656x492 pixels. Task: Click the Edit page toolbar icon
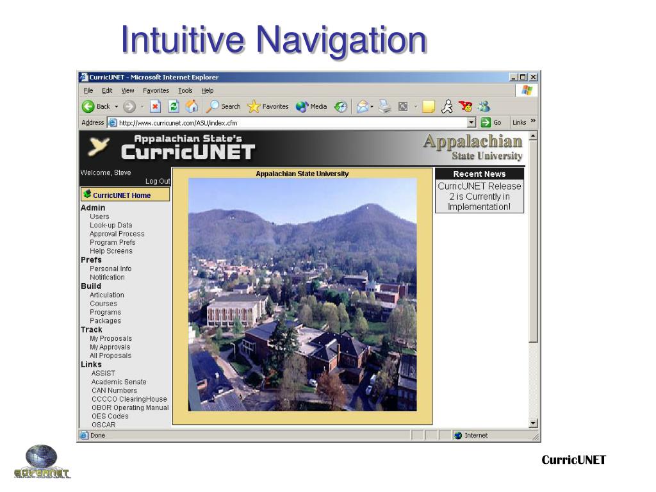(403, 107)
